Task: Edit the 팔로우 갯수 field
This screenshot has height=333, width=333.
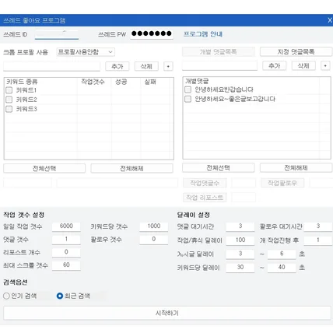Action: [154, 239]
